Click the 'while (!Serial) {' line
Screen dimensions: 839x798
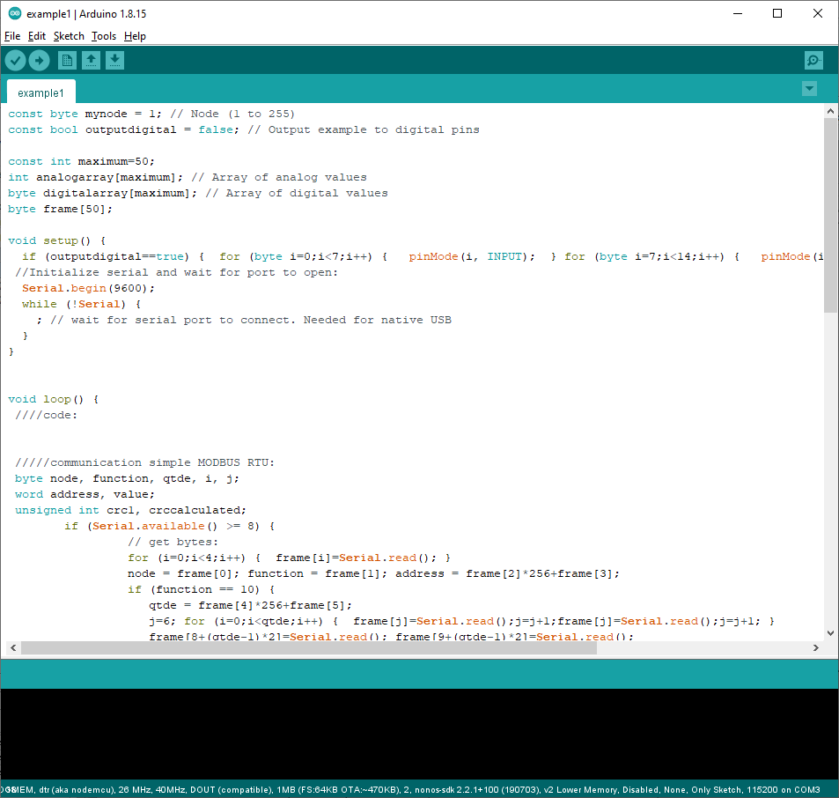(81, 304)
